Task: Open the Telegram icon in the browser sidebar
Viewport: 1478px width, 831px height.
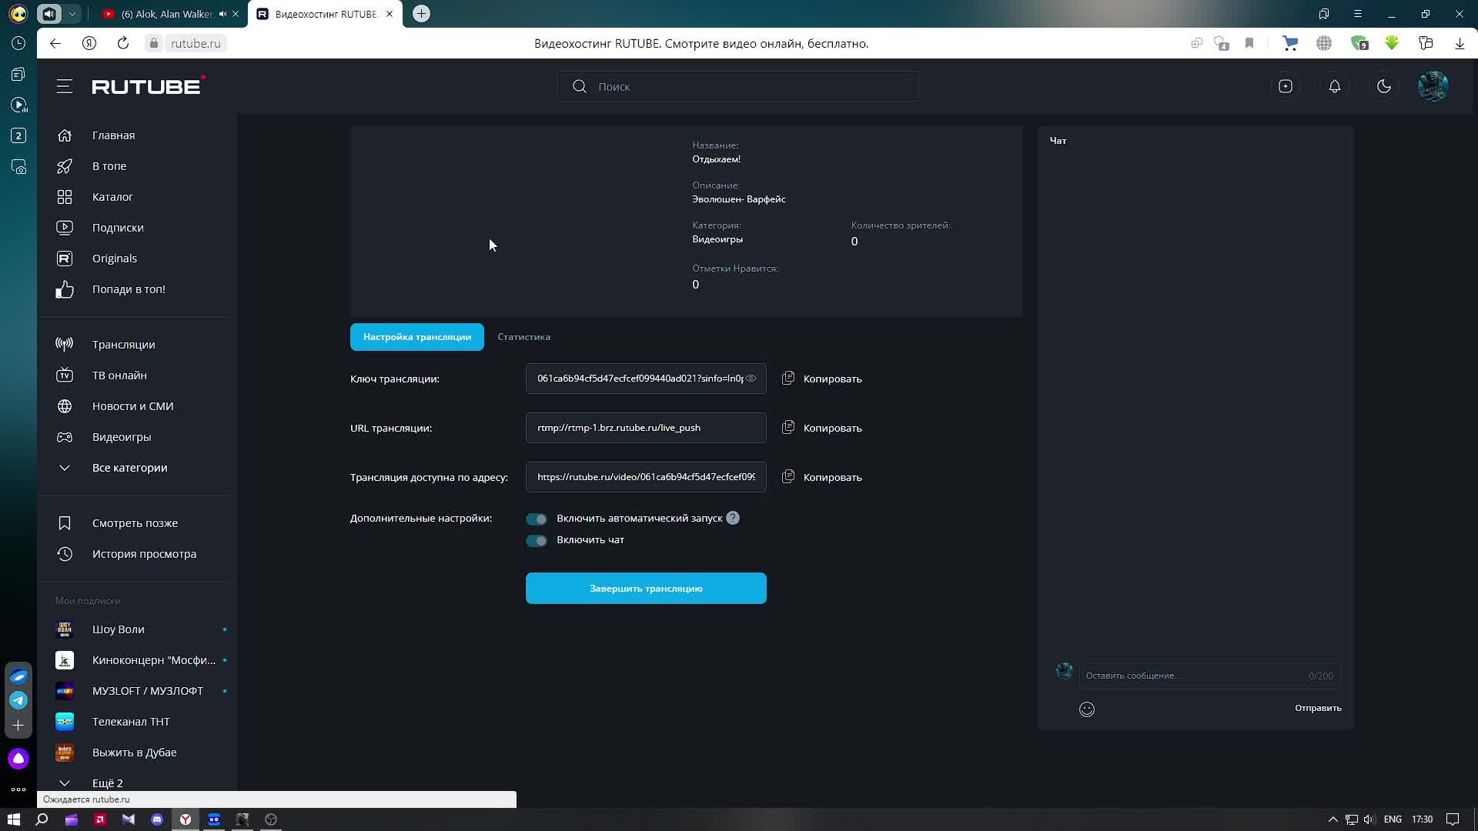Action: [x=18, y=700]
